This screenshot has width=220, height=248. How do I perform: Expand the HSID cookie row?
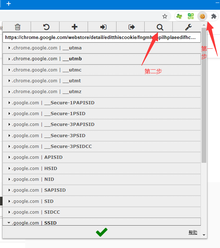pyautogui.click(x=102, y=169)
